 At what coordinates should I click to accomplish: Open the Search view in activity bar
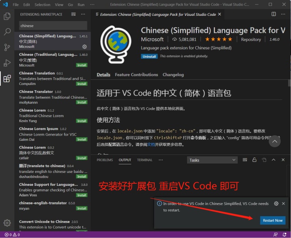pyautogui.click(x=7, y=32)
